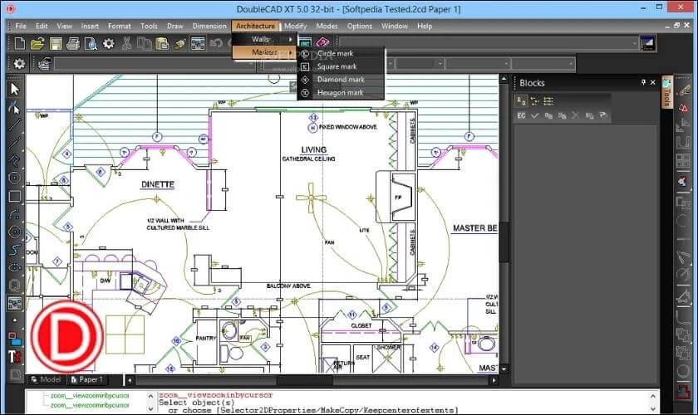Click the color swatch at toolbar right end

click(x=647, y=43)
